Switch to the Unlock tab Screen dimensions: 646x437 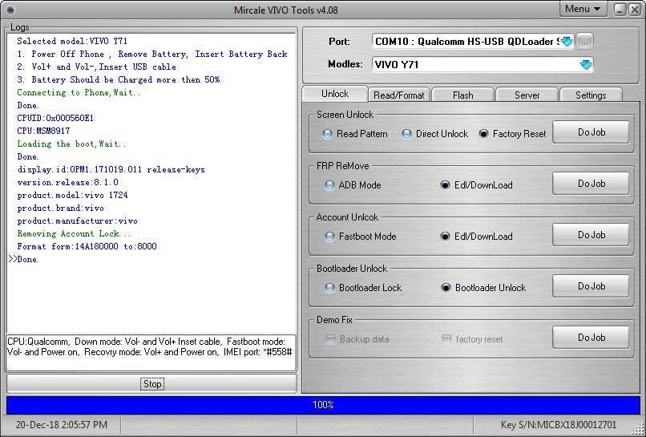pos(334,94)
